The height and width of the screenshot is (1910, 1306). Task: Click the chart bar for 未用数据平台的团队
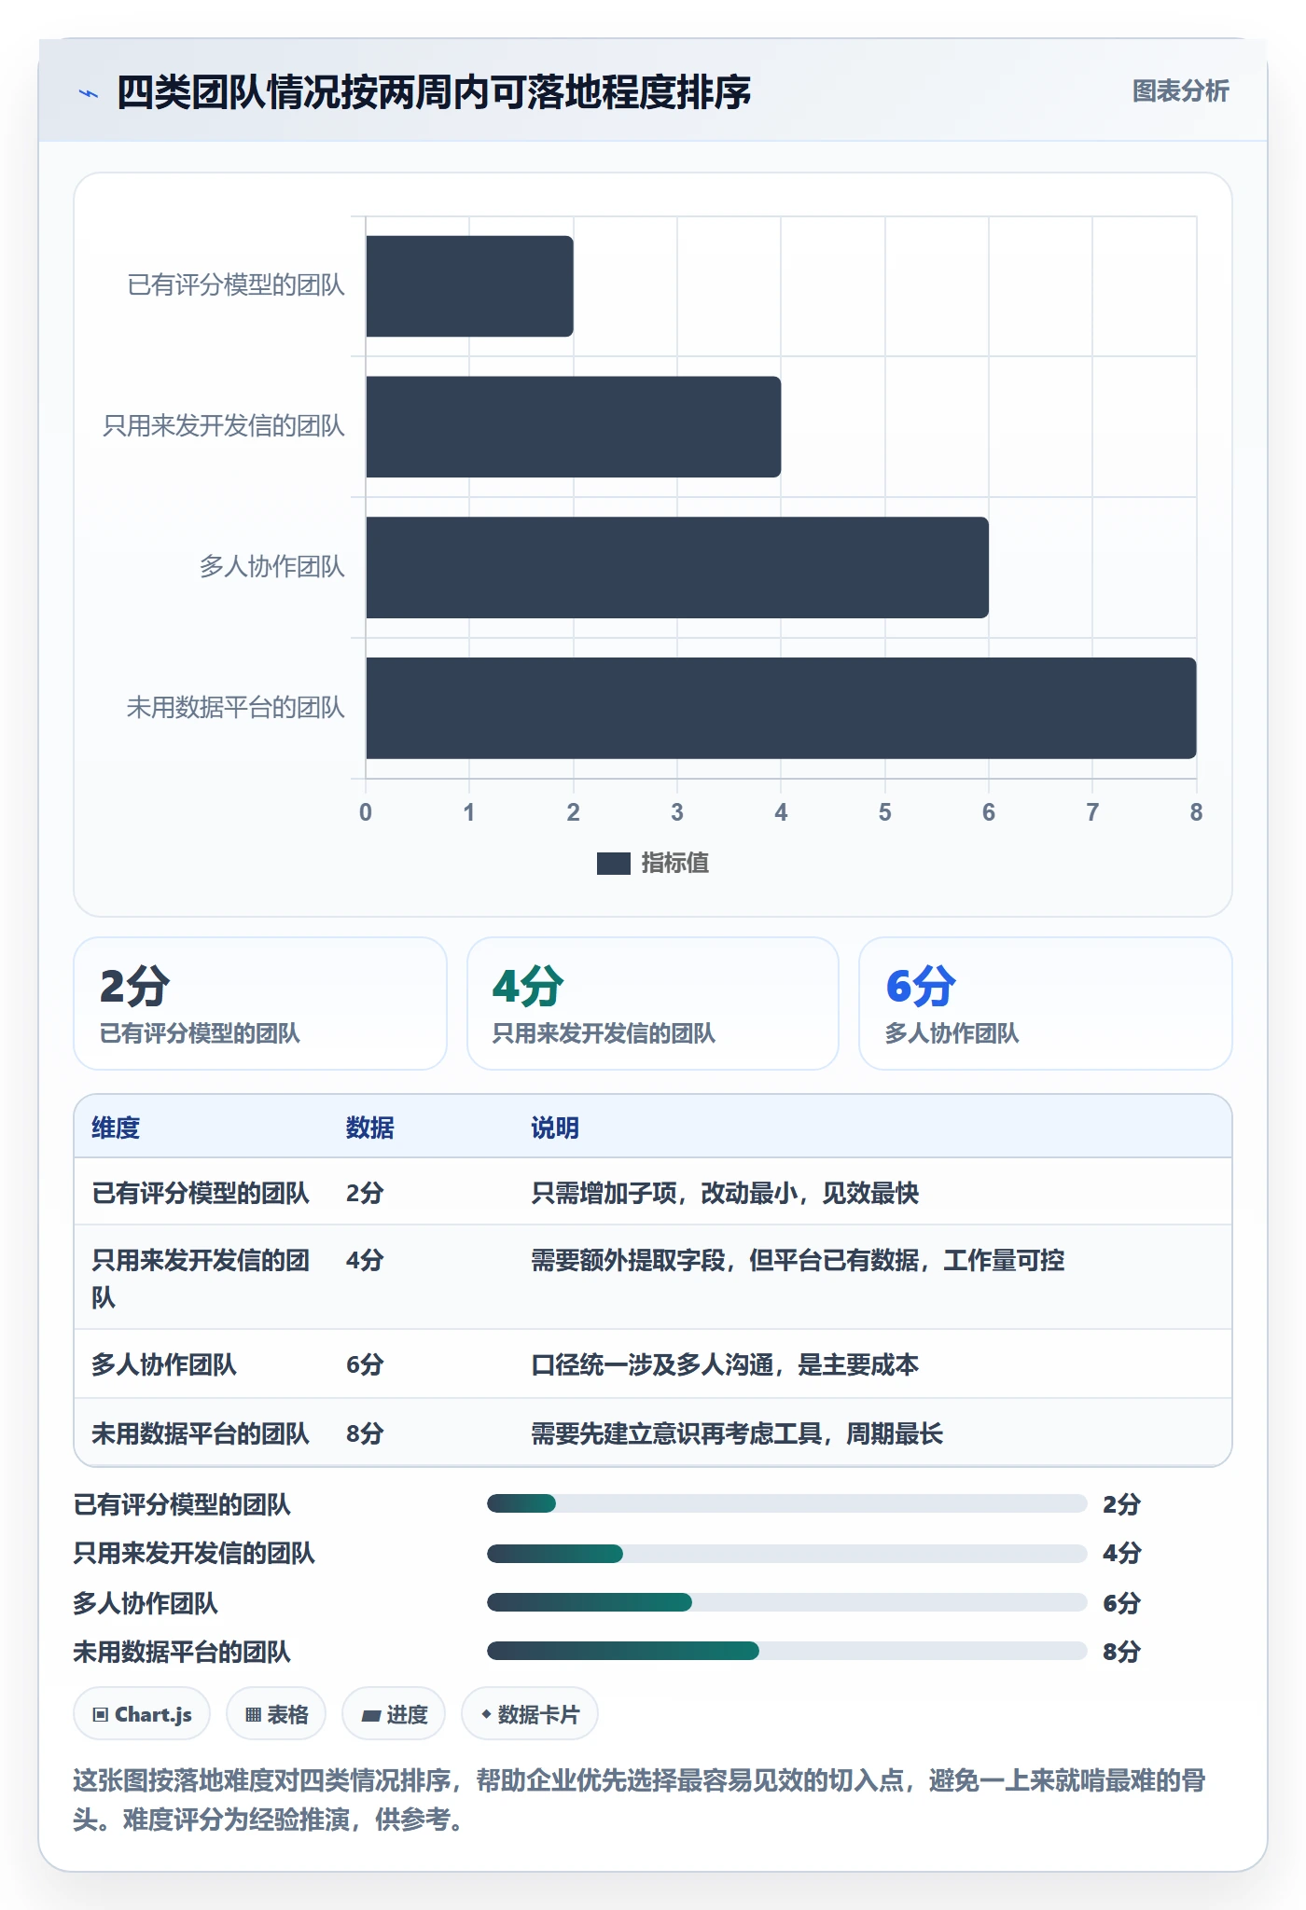781,709
